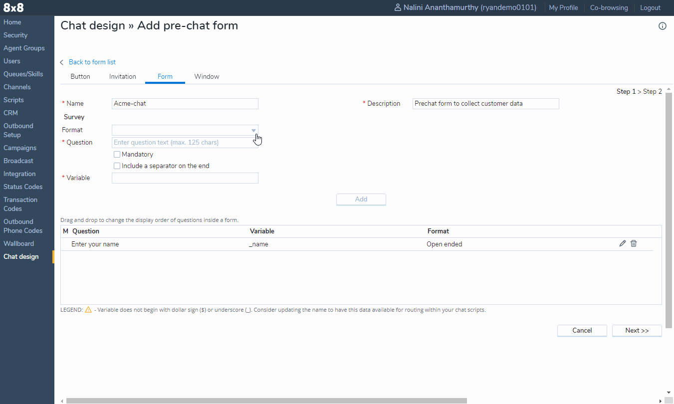
Task: Go to Campaigns
Action: 20,148
